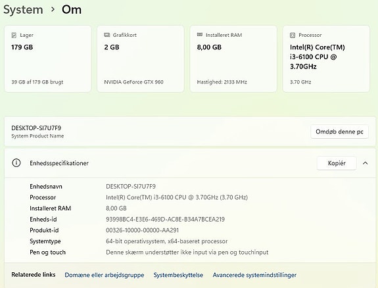Click the Produkt-id value 00326-10000-00000-AA291
Viewport: 378px width, 288px height.
[142, 230]
